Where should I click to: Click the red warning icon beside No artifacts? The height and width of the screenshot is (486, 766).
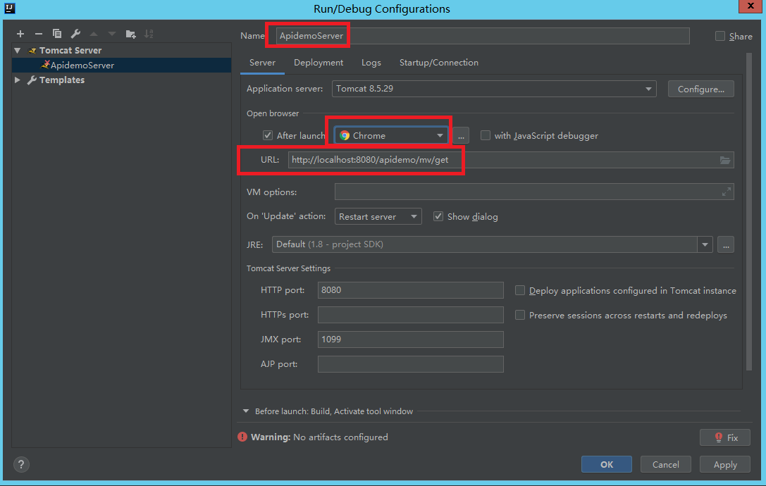pos(242,437)
